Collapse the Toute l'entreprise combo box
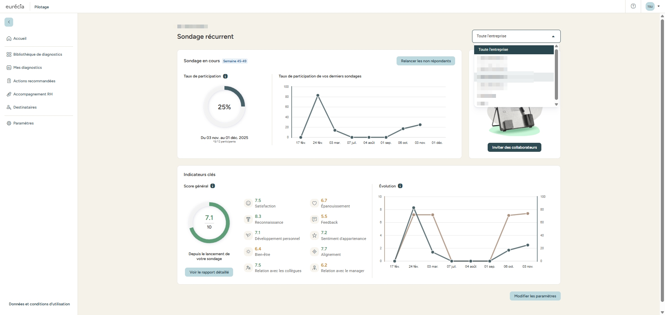The height and width of the screenshot is (315, 665). coord(553,36)
